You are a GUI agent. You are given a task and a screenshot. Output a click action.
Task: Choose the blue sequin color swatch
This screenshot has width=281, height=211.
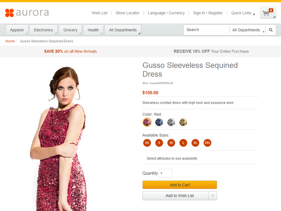click(x=159, y=122)
